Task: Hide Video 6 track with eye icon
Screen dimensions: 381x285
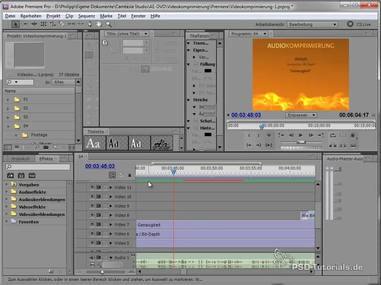Action: [x=92, y=234]
